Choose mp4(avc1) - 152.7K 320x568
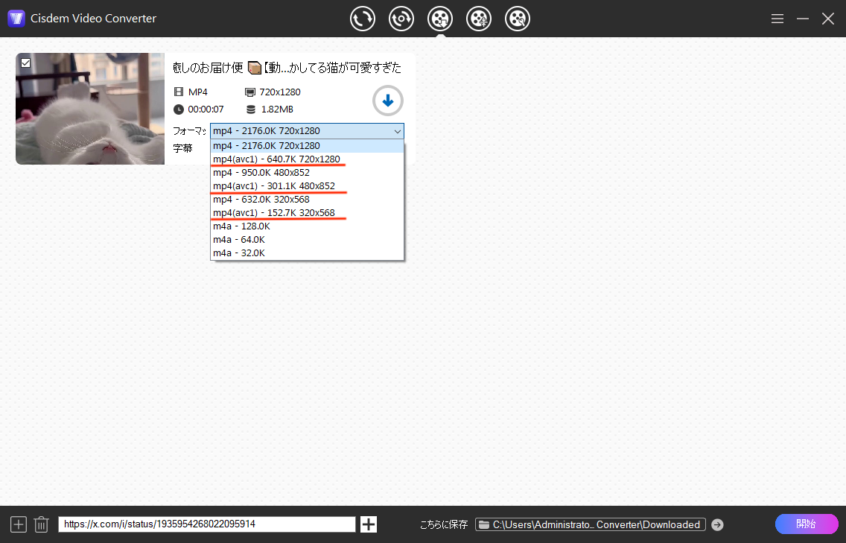This screenshot has width=846, height=543. (307, 213)
